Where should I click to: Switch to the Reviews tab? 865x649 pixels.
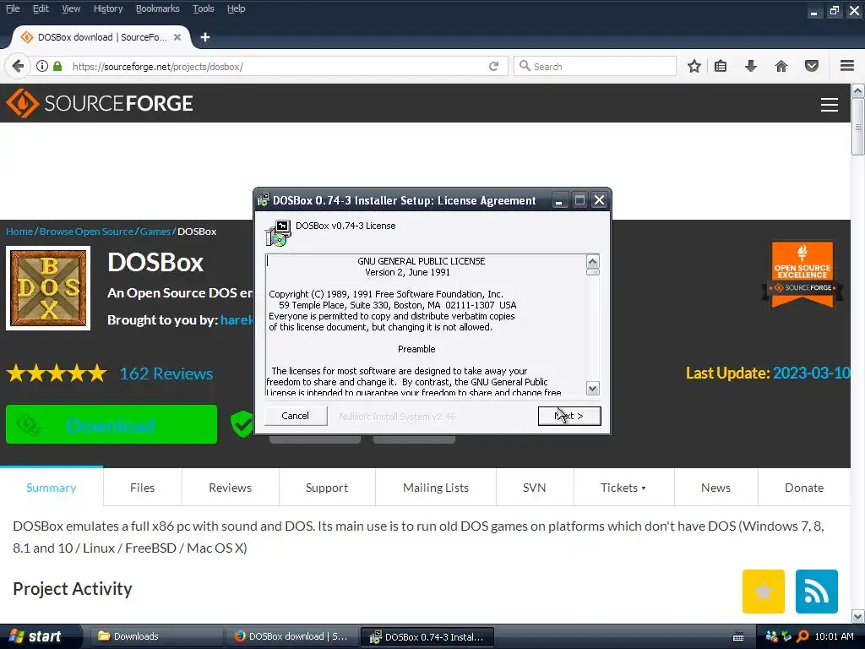pyautogui.click(x=230, y=488)
